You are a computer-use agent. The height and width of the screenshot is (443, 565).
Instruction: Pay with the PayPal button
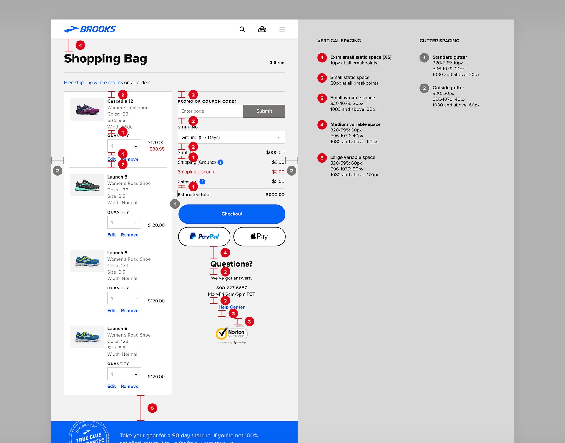[204, 237]
